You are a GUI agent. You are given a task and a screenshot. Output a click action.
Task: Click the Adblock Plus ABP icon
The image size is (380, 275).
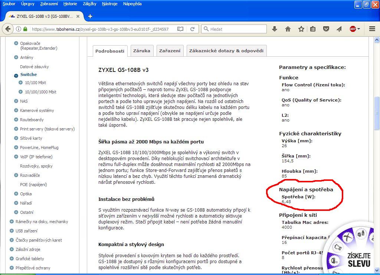[x=353, y=29]
